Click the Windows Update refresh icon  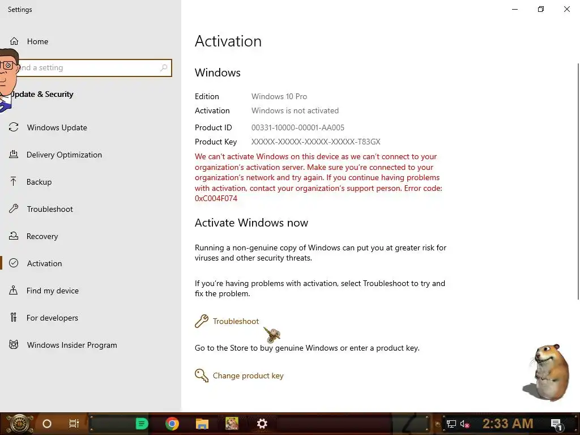click(14, 127)
